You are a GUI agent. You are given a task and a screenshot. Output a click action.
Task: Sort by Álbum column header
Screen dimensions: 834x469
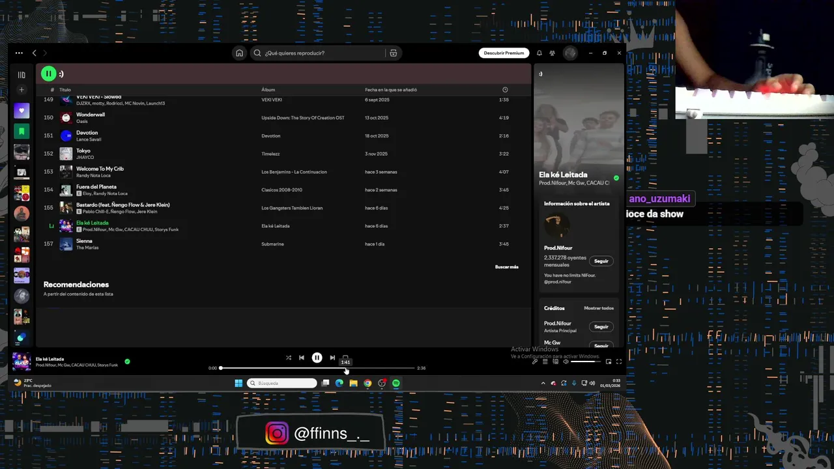[268, 90]
